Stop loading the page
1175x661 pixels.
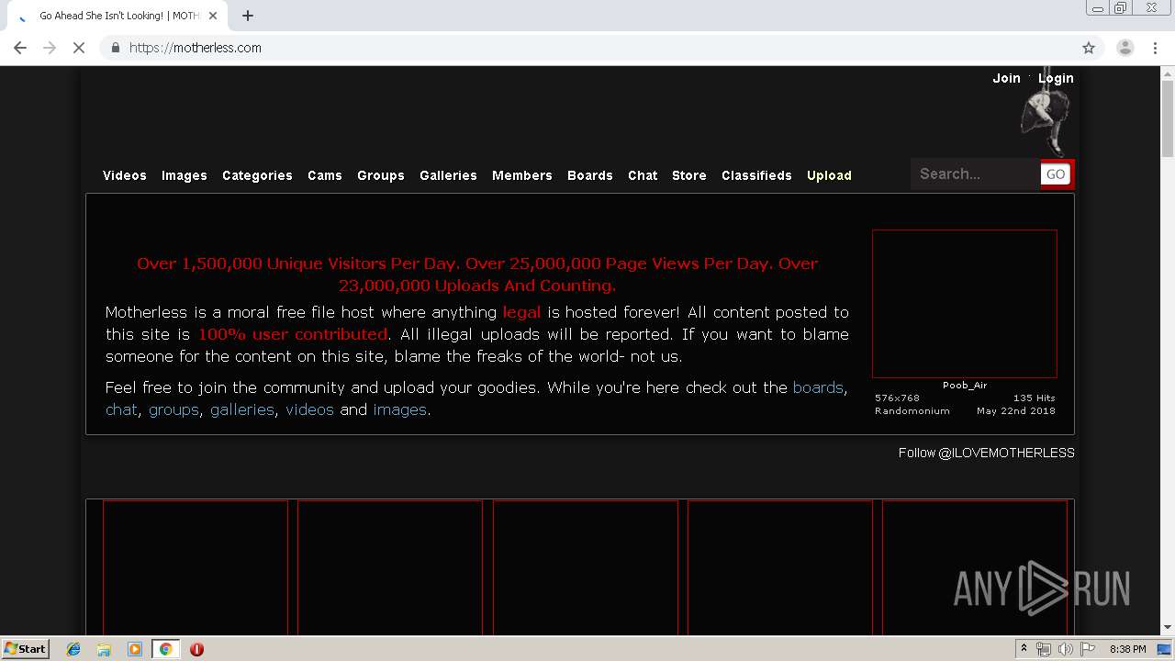79,48
